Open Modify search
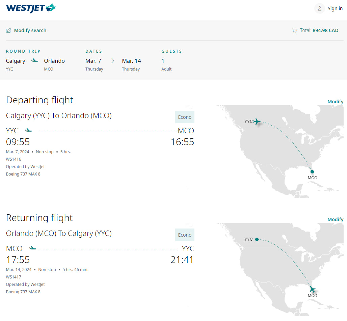 pyautogui.click(x=30, y=30)
